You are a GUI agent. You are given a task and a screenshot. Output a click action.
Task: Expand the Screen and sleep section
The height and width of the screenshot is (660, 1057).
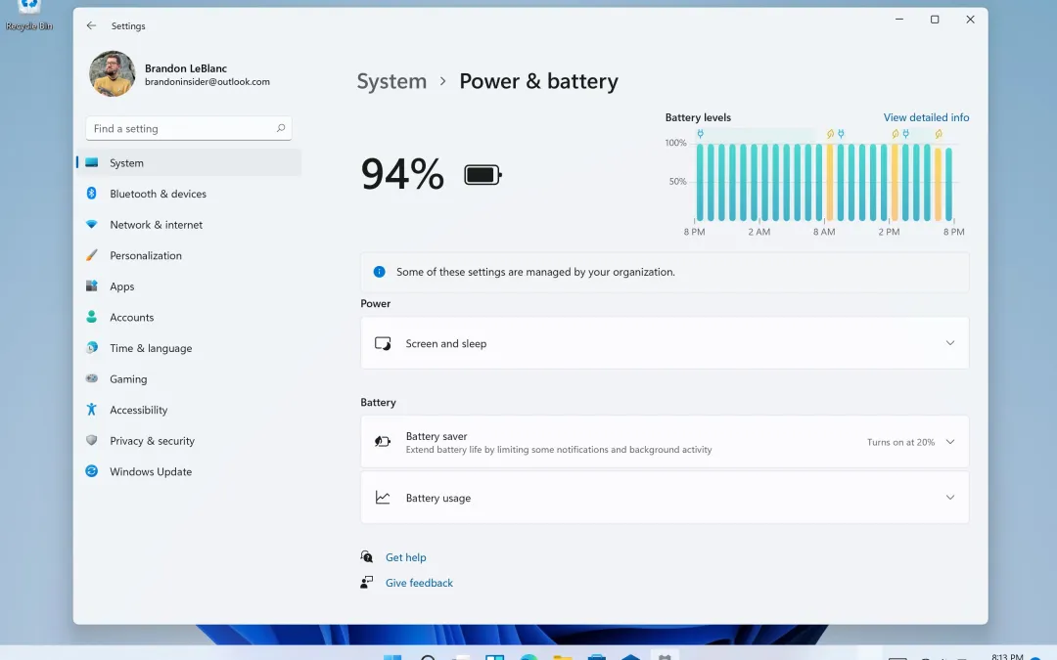coord(665,343)
